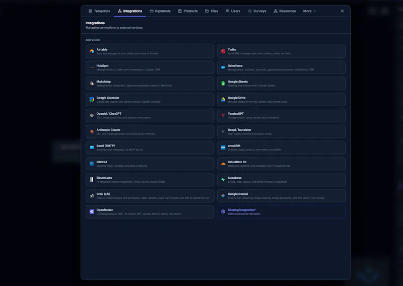The height and width of the screenshot is (286, 403).
Task: Click the DeepL Translator icon
Action: pos(223,131)
